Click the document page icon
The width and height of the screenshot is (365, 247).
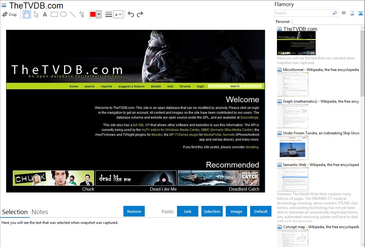pos(352,13)
